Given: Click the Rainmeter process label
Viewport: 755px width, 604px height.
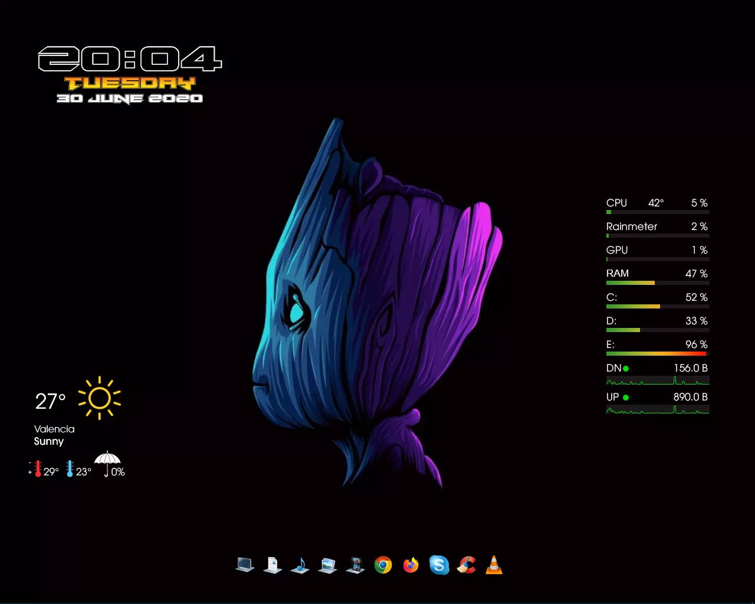Looking at the screenshot, I should tap(632, 226).
